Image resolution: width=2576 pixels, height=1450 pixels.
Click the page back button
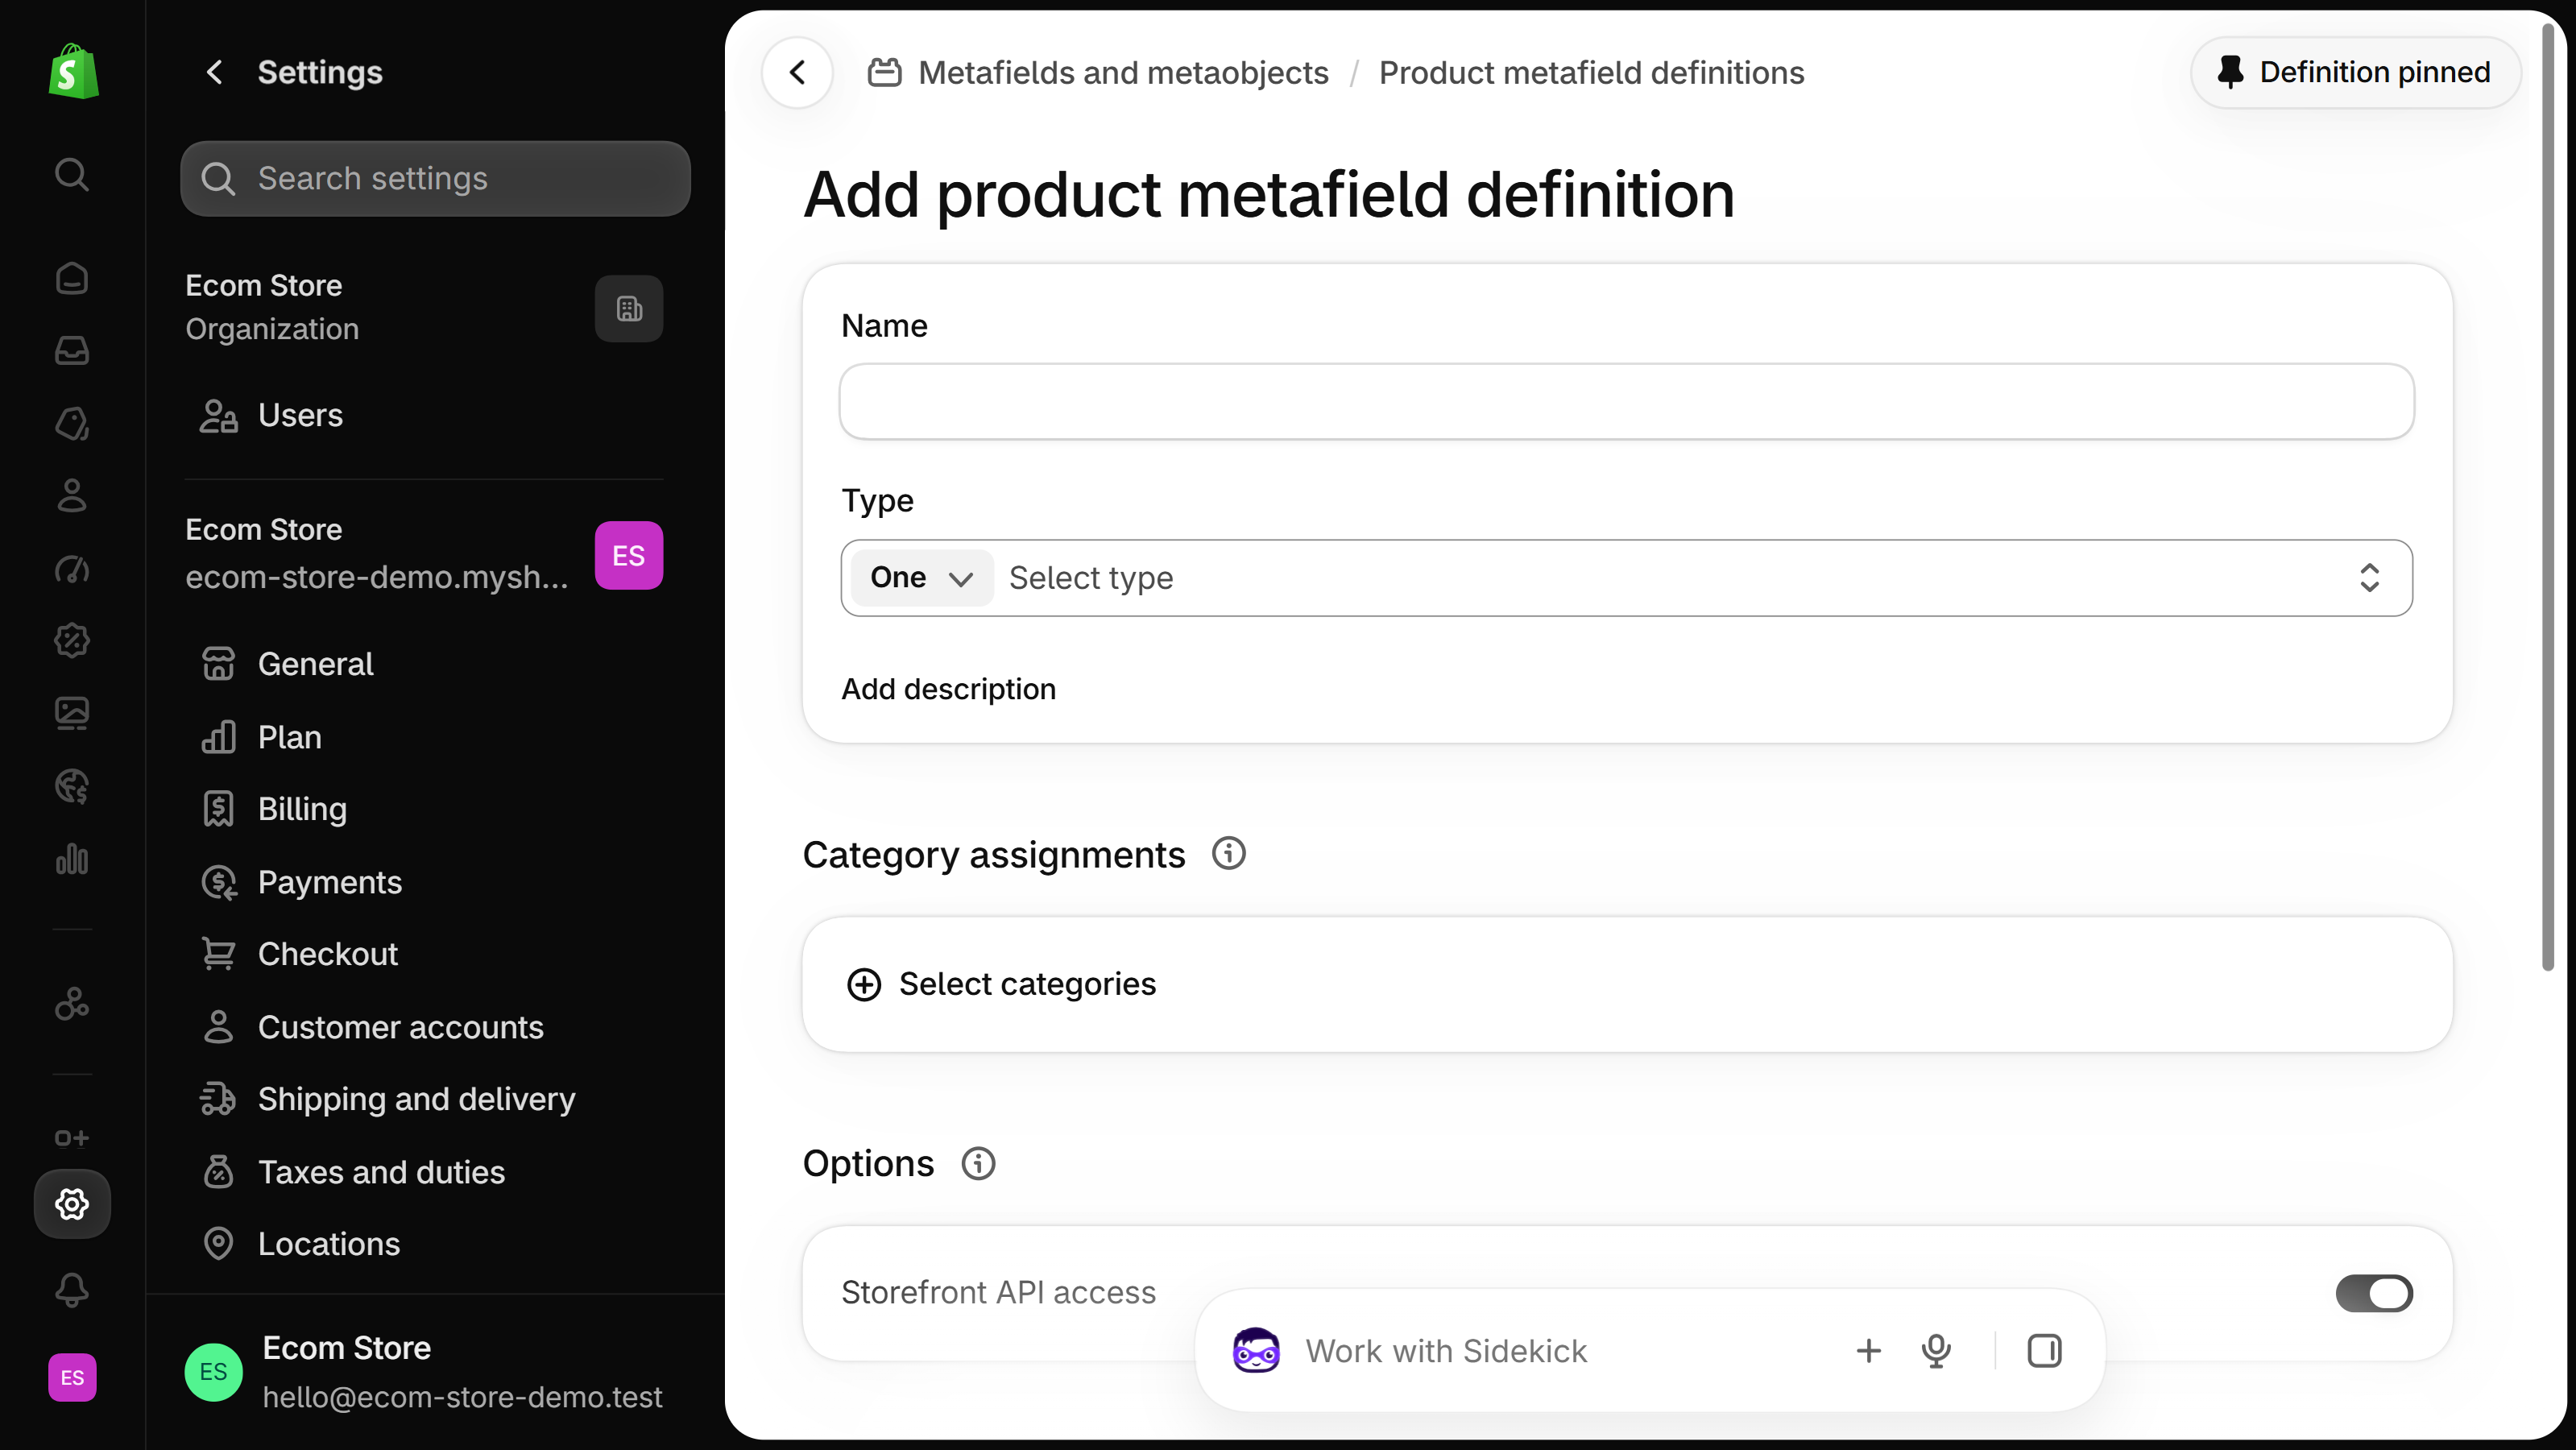[x=797, y=72]
